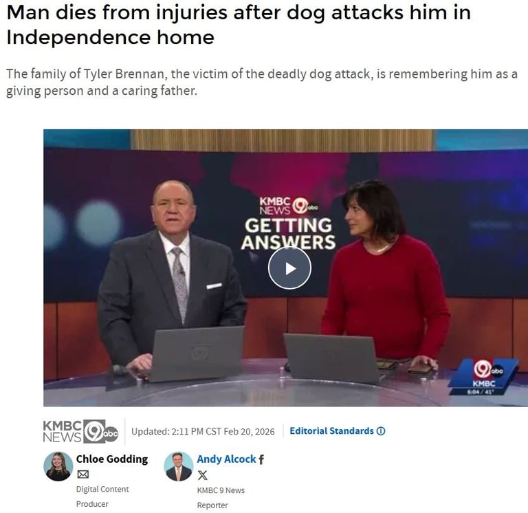Image resolution: width=528 pixels, height=513 pixels.
Task: Email Chloe Godding via the envelope icon
Action: 82,474
